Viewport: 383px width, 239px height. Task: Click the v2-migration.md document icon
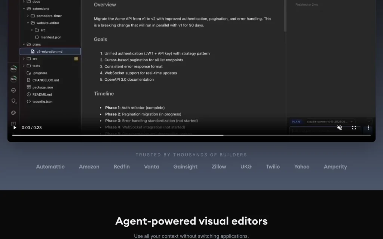(33, 52)
